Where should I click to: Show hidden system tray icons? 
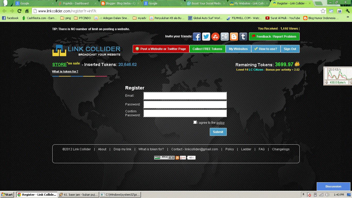coord(303,195)
